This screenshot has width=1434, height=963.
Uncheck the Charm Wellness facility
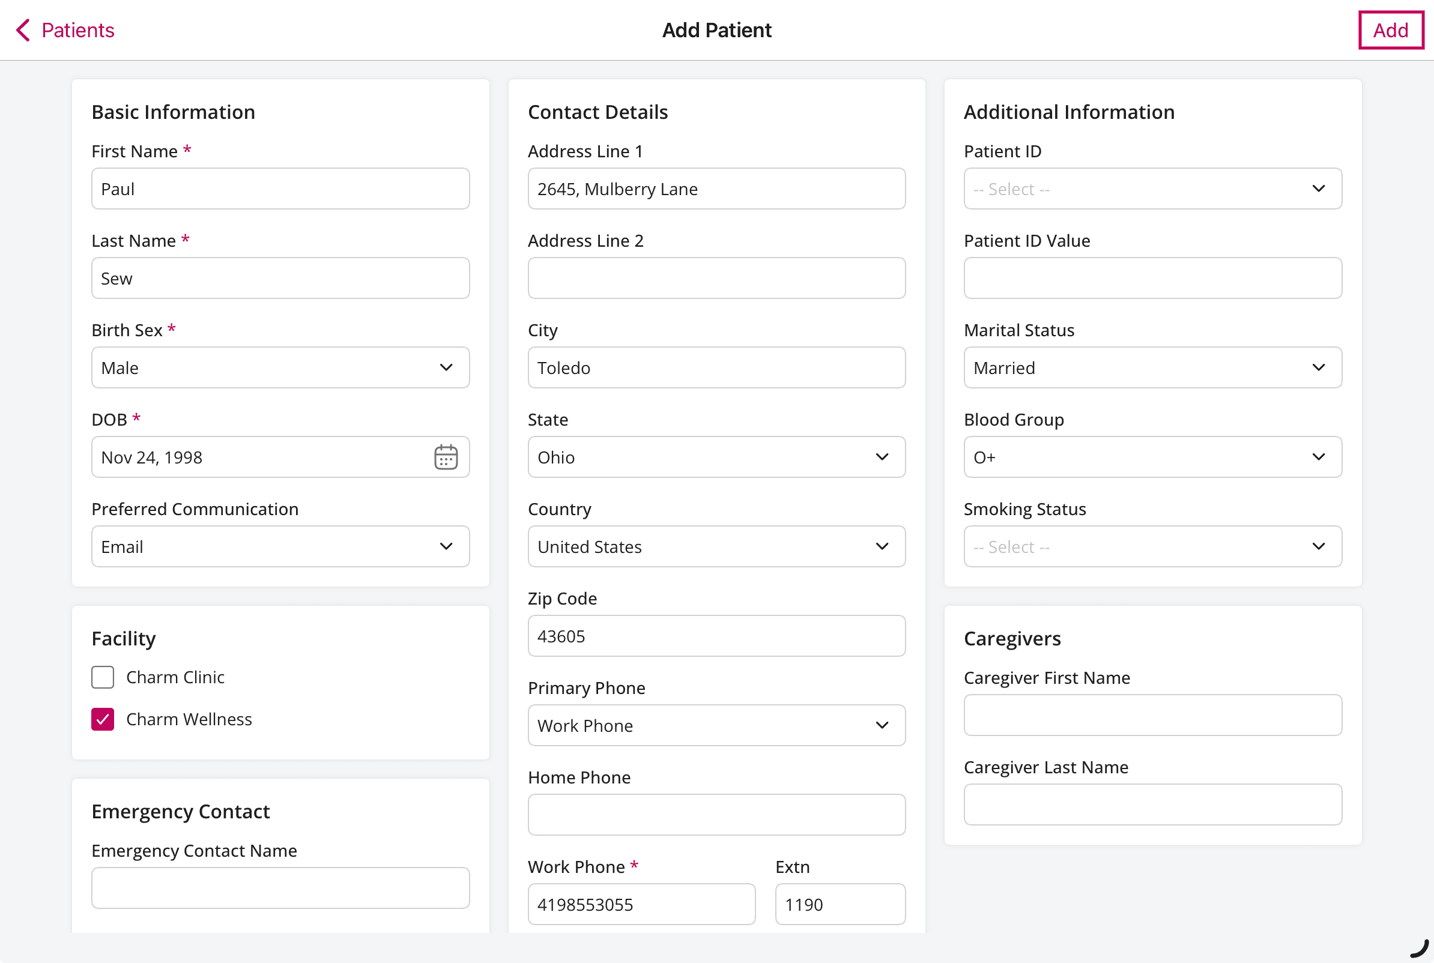(103, 719)
